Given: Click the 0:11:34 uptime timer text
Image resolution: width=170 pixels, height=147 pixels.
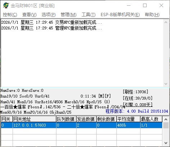Looking at the screenshot, I should [x=88, y=96].
